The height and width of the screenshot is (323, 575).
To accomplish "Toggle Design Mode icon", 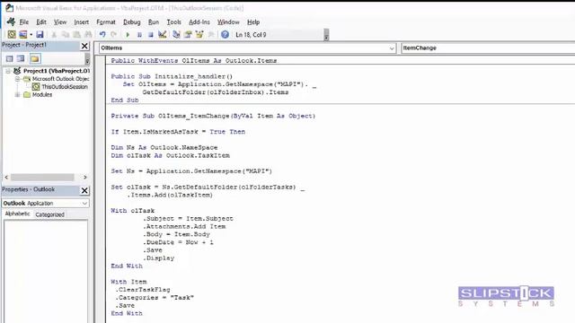I will (162, 34).
